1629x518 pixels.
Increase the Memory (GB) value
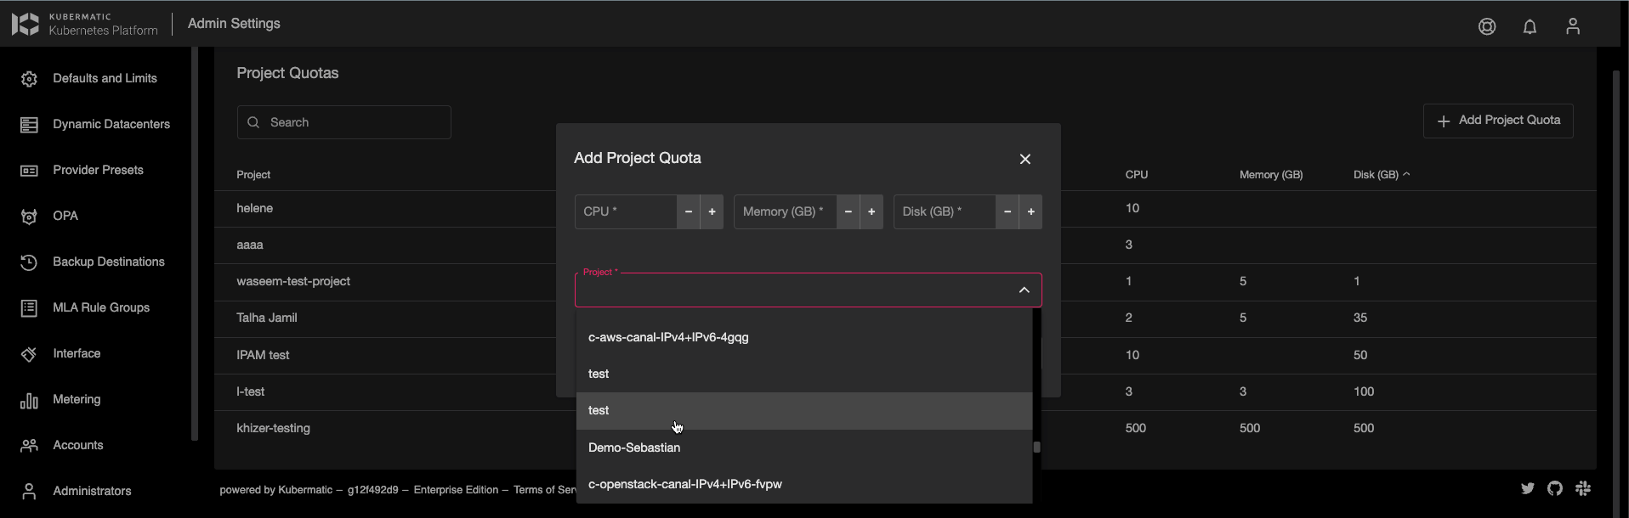click(x=871, y=211)
